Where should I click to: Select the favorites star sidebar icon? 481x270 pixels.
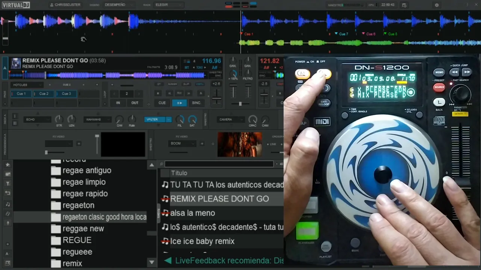pyautogui.click(x=8, y=165)
